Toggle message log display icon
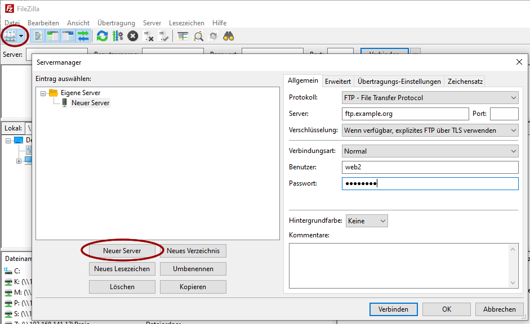This screenshot has width=530, height=324. tap(38, 36)
